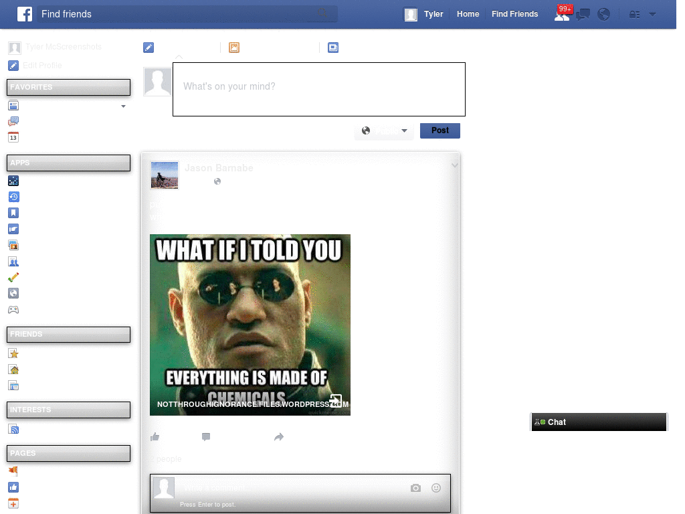This screenshot has height=514, width=685.
Task: Click the PAGES section header
Action: click(69, 453)
